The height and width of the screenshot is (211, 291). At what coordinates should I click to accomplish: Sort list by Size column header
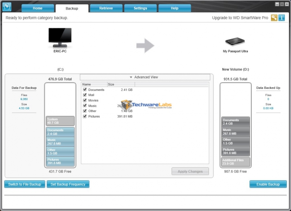pyautogui.click(x=121, y=84)
